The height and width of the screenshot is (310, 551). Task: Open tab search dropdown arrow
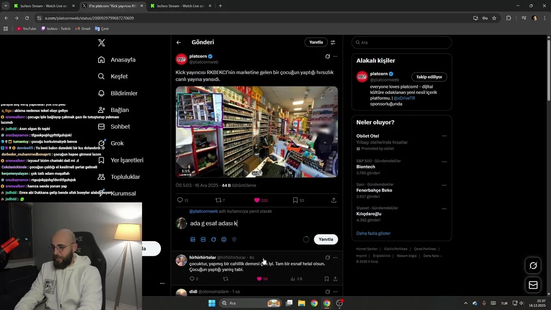pyautogui.click(x=6, y=6)
